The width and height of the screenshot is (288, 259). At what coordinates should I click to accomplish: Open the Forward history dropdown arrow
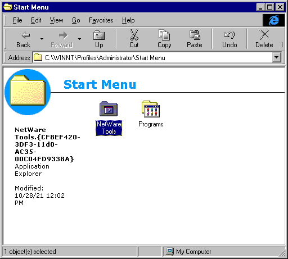tap(80, 39)
